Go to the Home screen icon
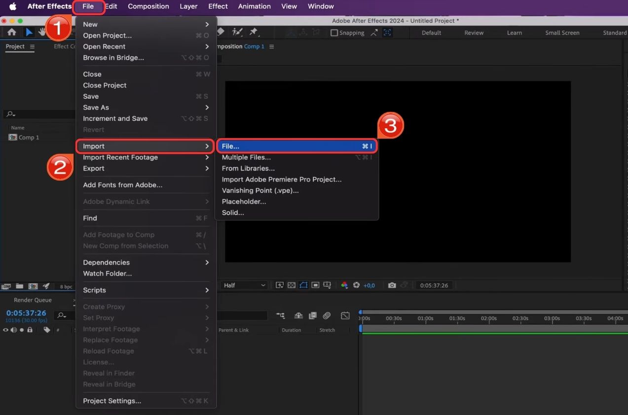This screenshot has height=415, width=628. click(x=11, y=32)
